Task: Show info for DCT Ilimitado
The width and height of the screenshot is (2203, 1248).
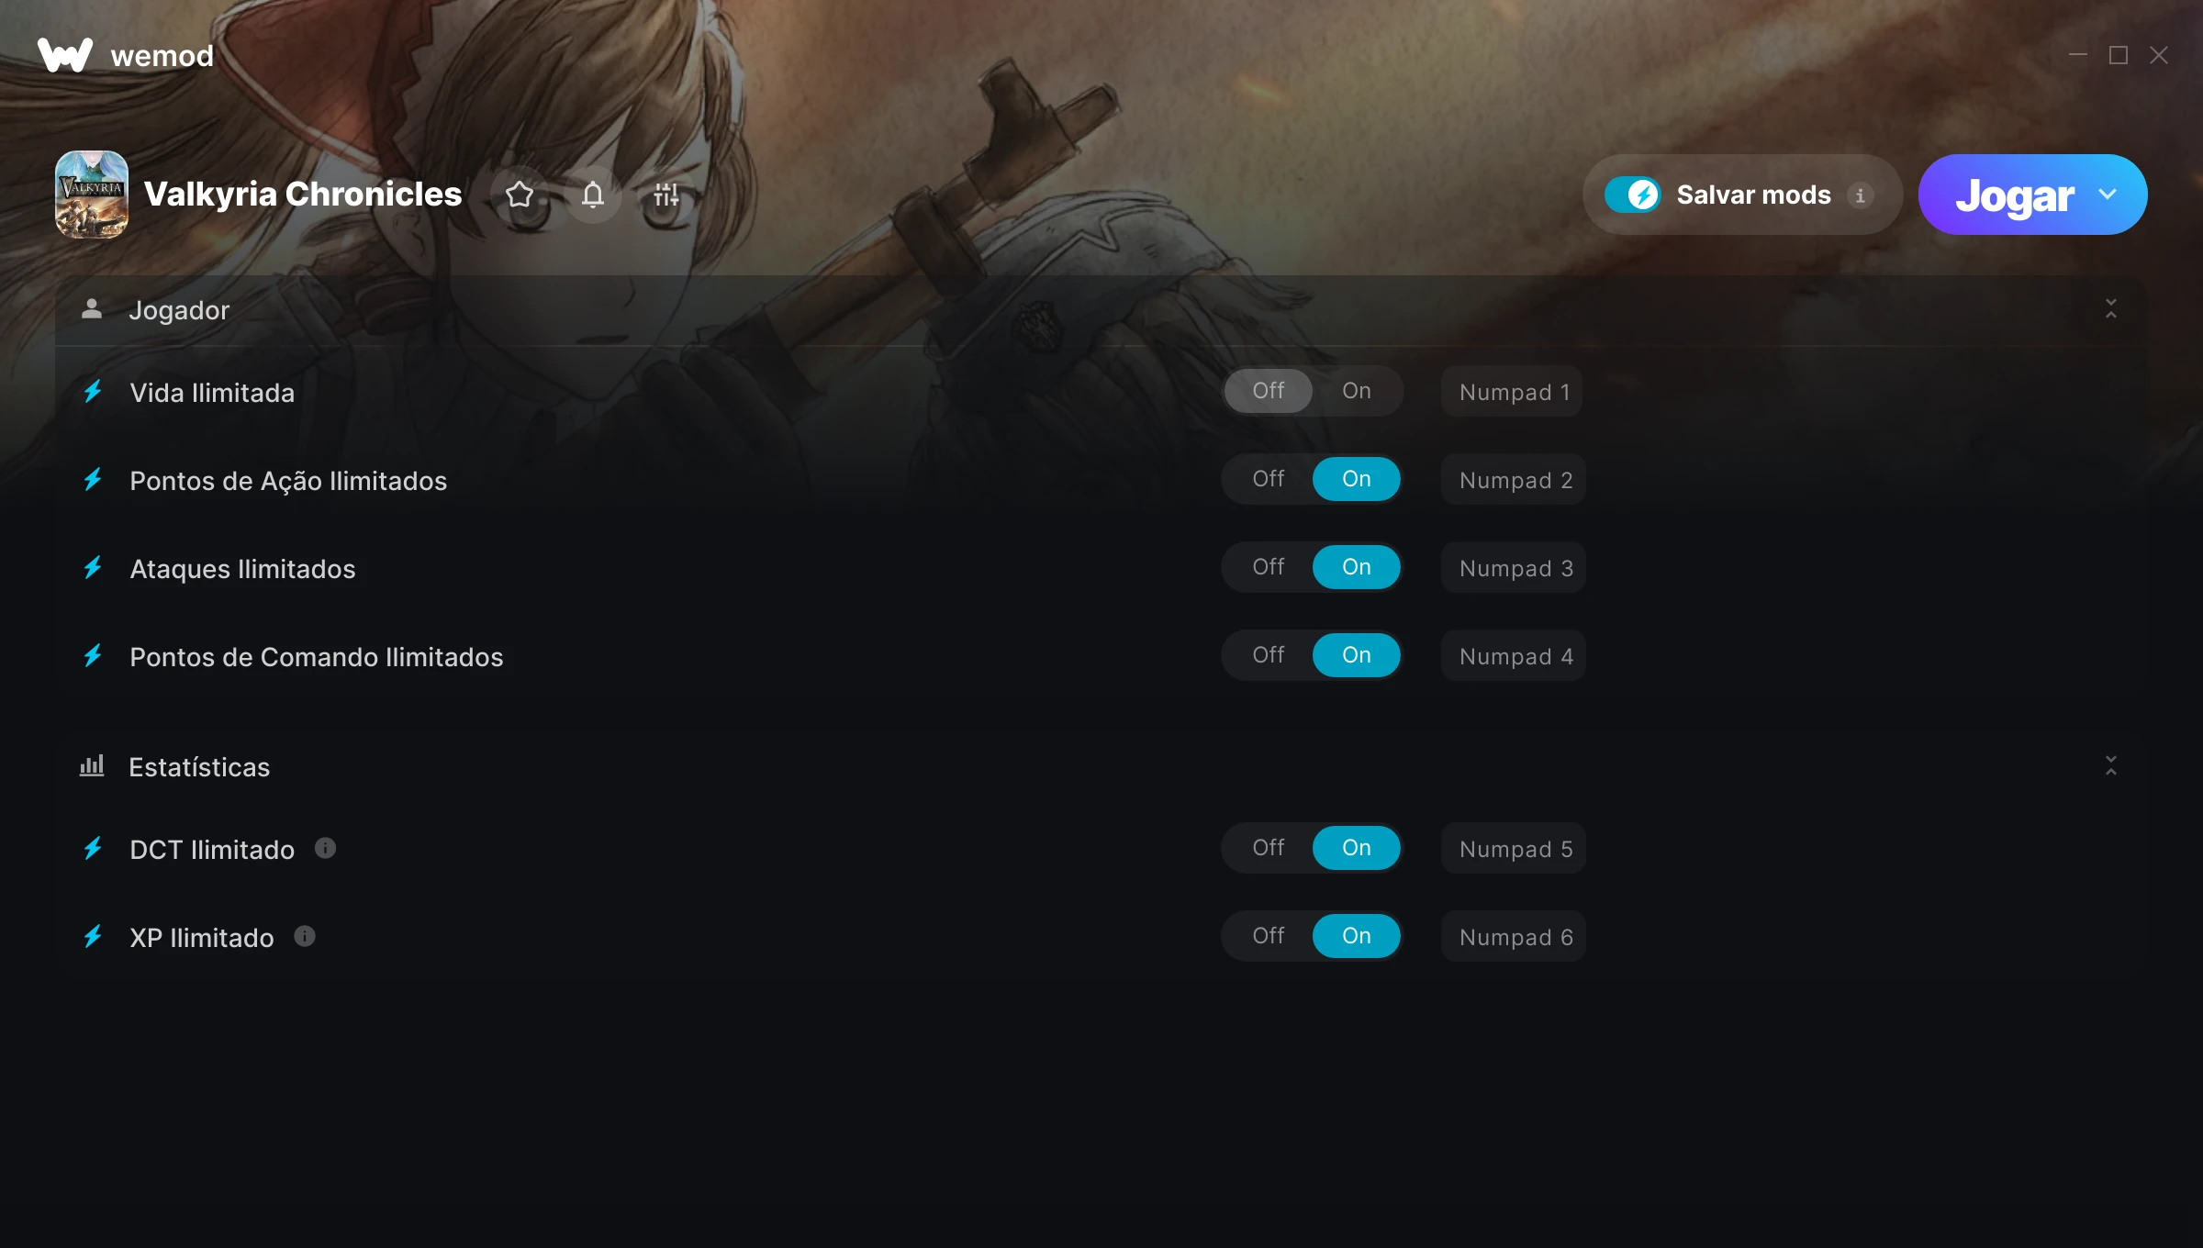Action: coord(325,848)
